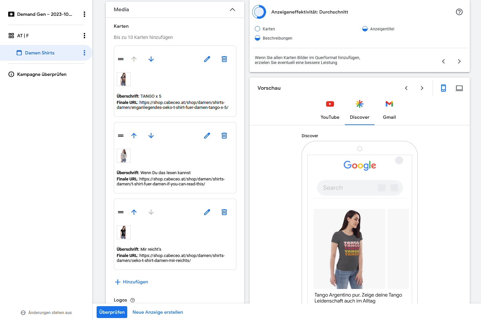
Task: Click Hinzufügen to add a card
Action: coord(132,282)
